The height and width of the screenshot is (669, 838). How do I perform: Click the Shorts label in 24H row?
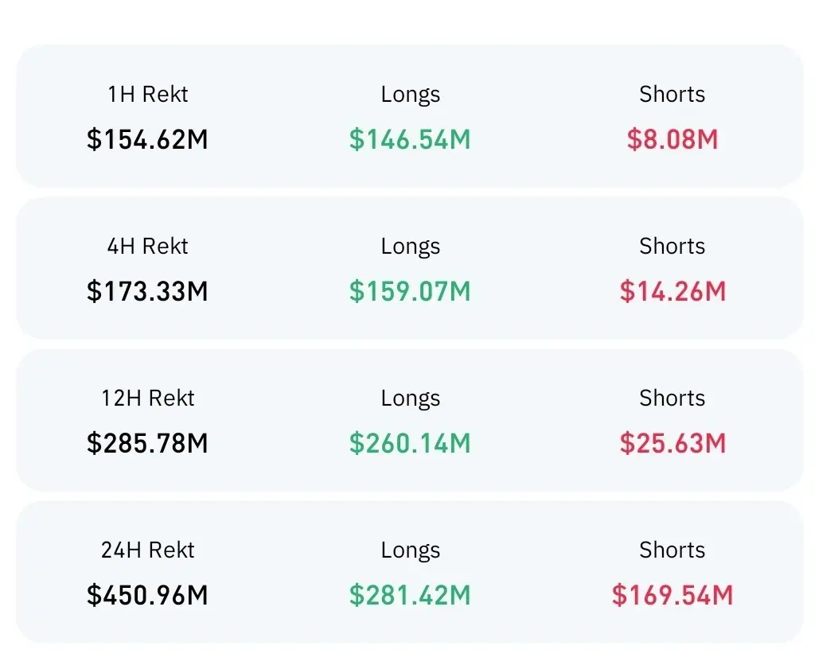coord(672,550)
